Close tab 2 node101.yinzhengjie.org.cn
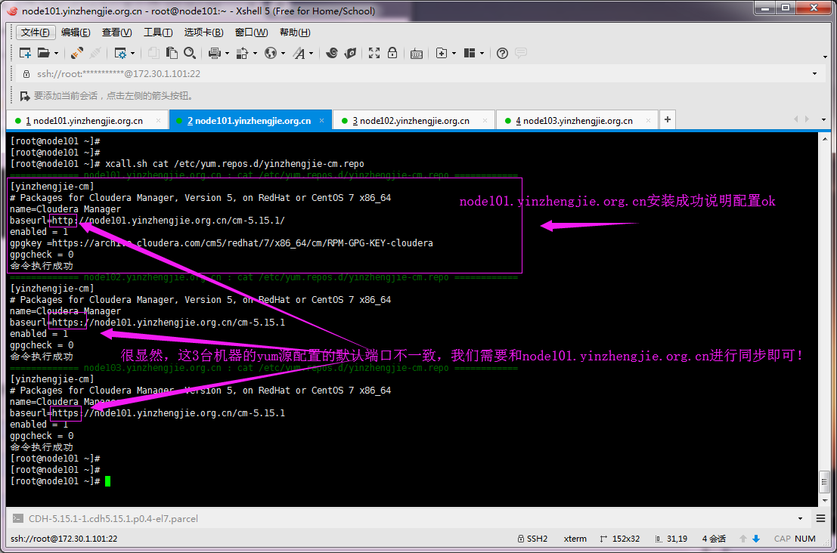This screenshot has width=837, height=553. 321,121
